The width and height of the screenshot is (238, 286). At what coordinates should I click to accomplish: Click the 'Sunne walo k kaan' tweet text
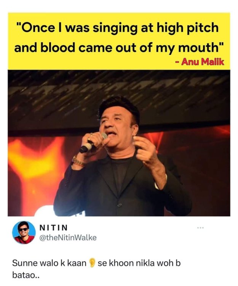49,263
